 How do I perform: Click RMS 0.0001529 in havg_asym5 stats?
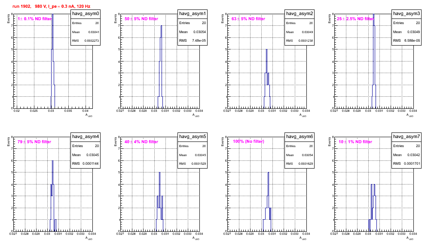tap(193, 164)
